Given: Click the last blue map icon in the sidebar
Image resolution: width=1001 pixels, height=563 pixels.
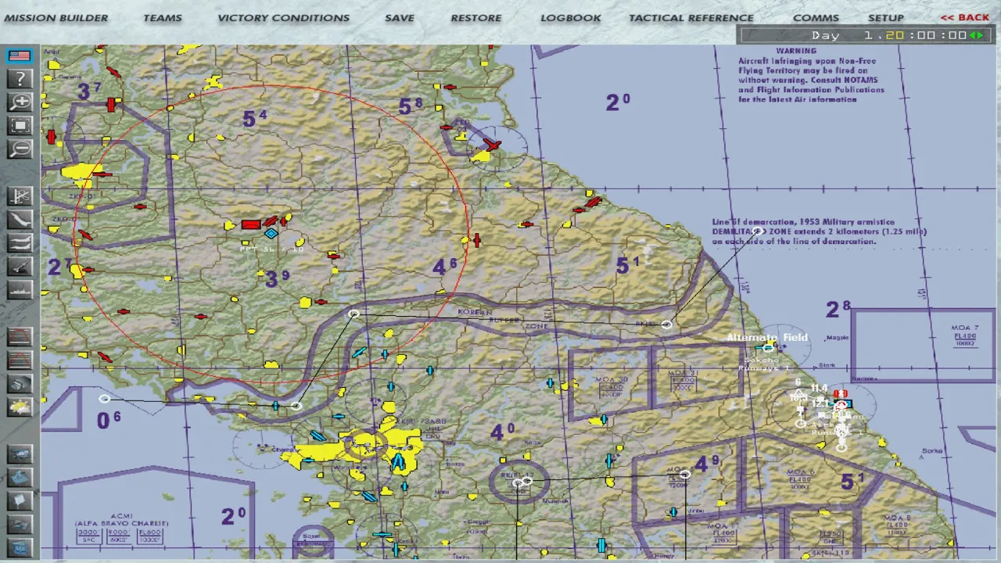Looking at the screenshot, I should tap(20, 547).
